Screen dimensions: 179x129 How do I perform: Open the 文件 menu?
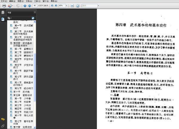pyautogui.click(x=4, y=1)
